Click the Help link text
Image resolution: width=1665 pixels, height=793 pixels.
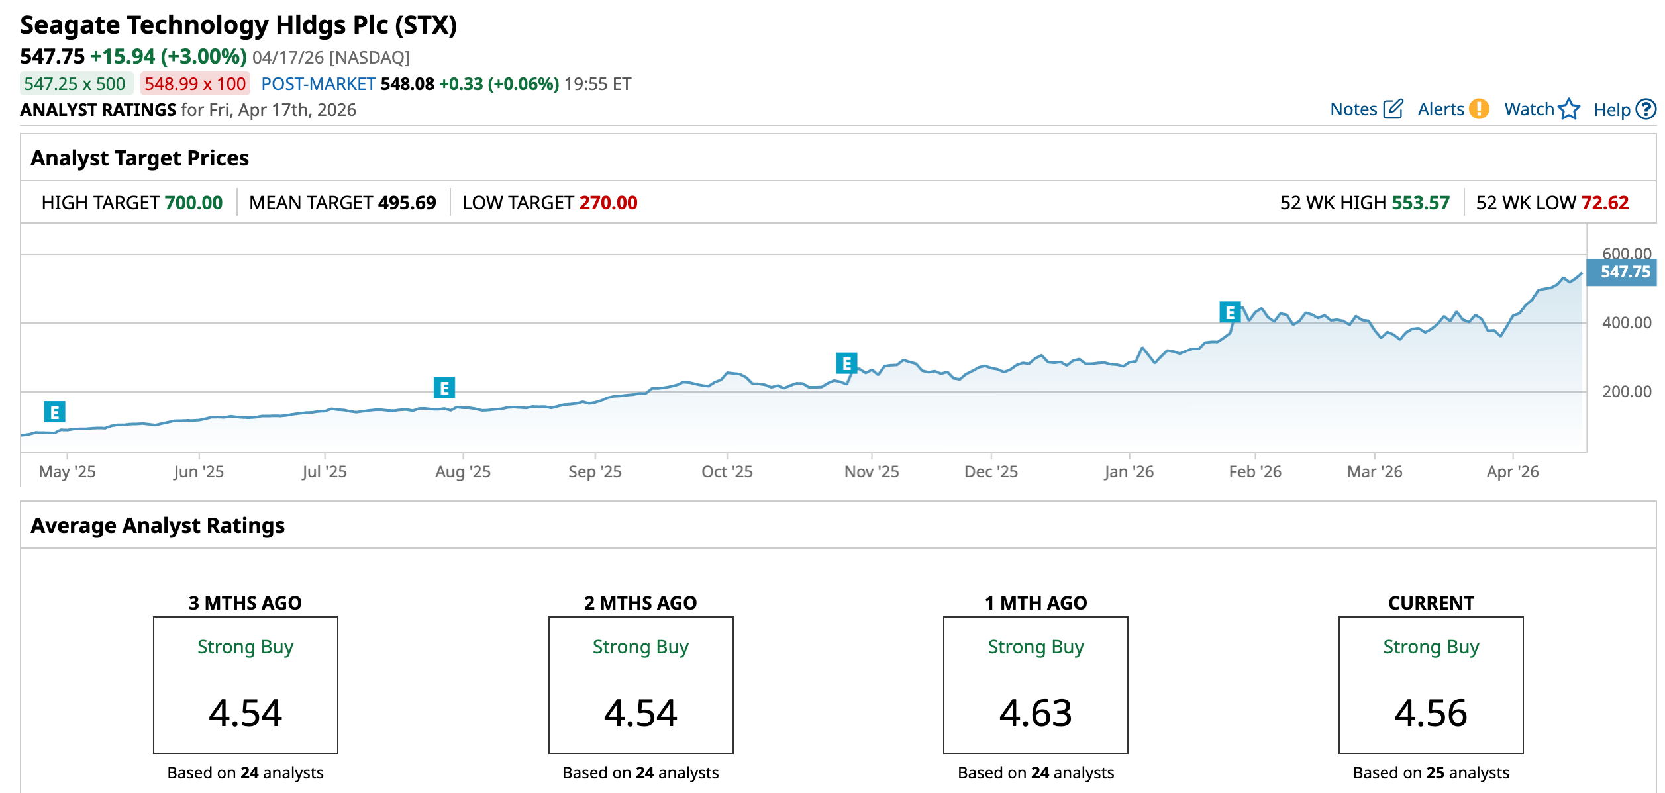point(1611,110)
